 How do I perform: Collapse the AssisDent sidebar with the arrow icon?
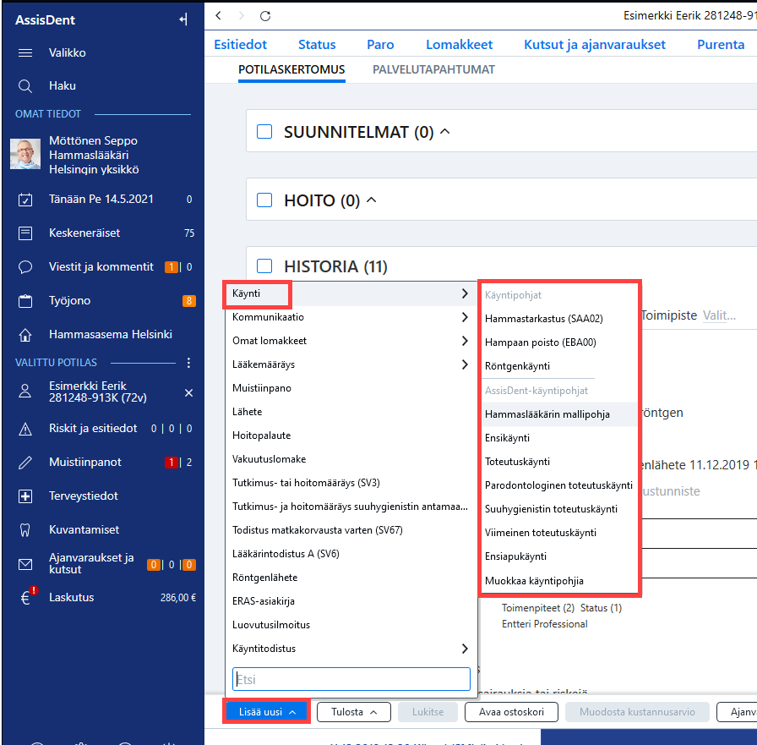click(183, 19)
